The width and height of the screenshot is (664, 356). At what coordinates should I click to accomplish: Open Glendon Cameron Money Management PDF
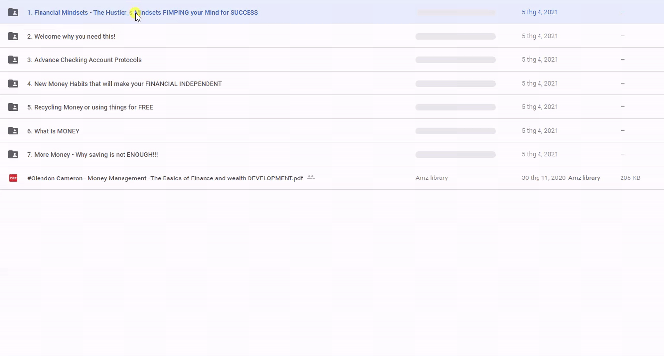pyautogui.click(x=165, y=178)
